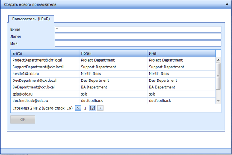Click the Имя input field
This screenshot has height=155, width=232.
[x=138, y=44]
